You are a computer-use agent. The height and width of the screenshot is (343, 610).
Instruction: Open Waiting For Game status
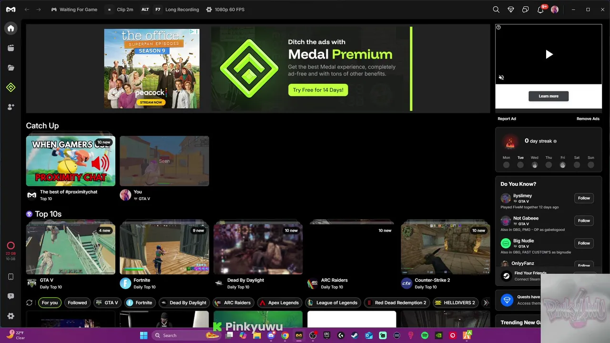74,10
